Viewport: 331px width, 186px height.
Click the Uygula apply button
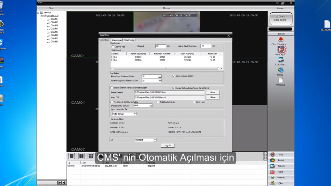[x=167, y=145]
